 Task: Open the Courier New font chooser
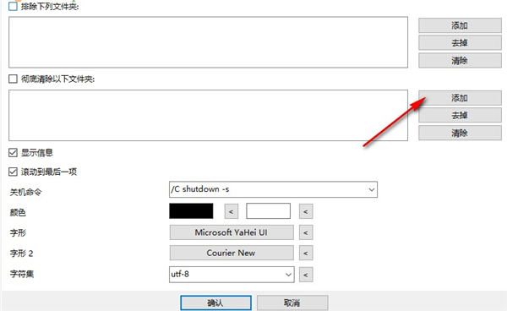tap(232, 253)
